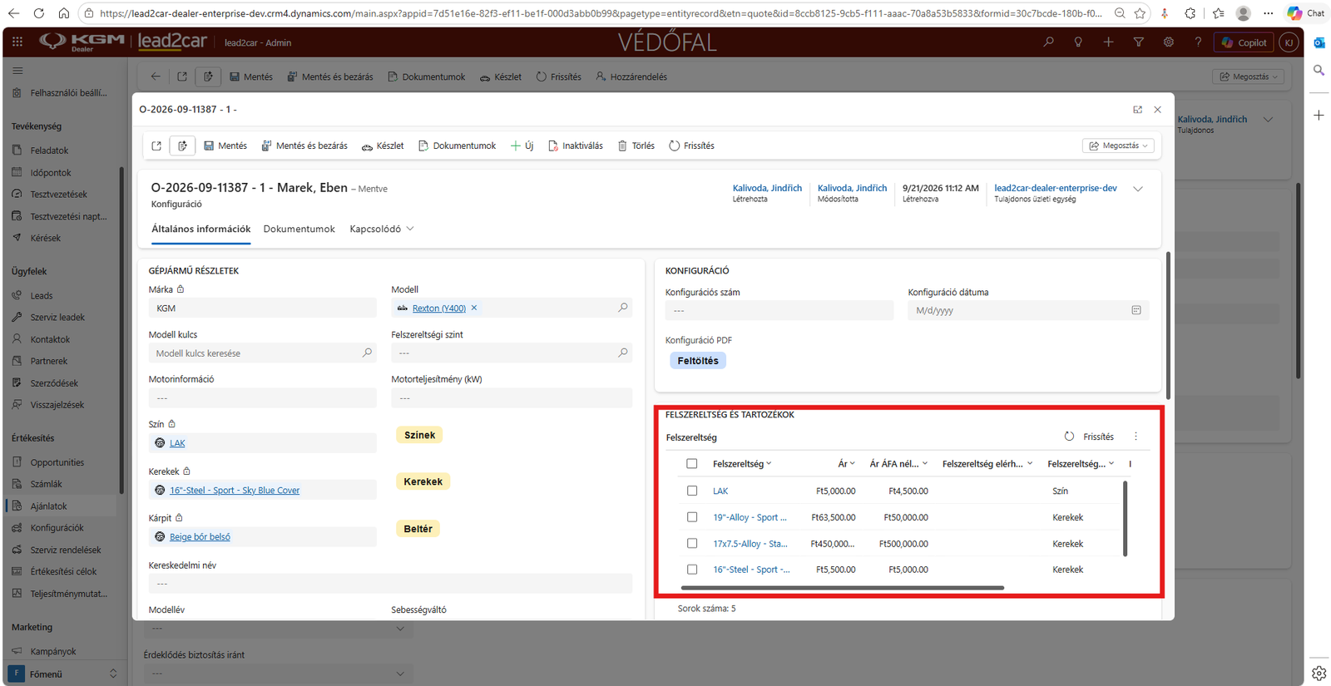The width and height of the screenshot is (1331, 686).
Task: Click the Modell kulcs keresése input field
Action: (262, 353)
